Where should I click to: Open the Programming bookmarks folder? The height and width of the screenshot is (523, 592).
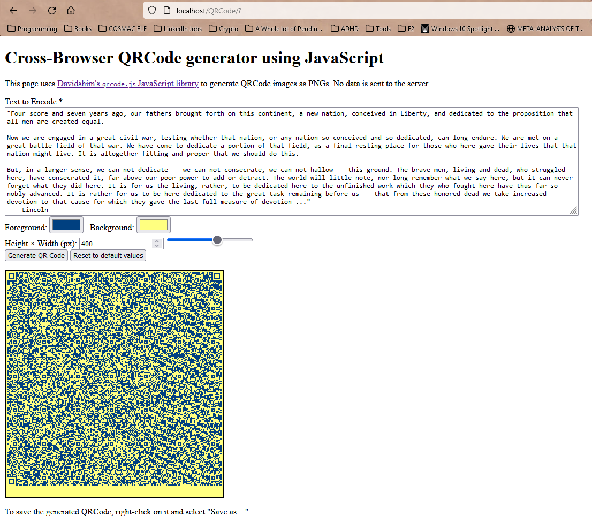point(33,29)
